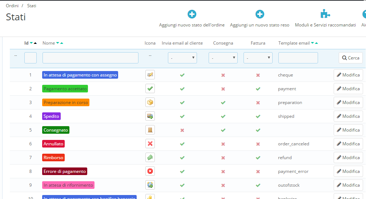Click the pink In attesa di rifornimento label
This screenshot has width=366, height=199.
[x=68, y=185]
